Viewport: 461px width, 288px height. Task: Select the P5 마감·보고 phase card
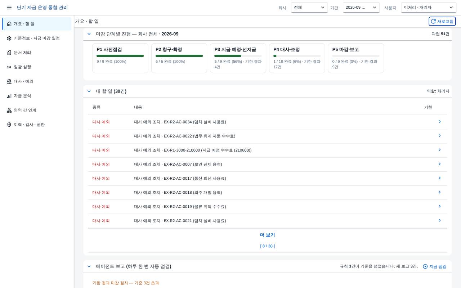(x=356, y=58)
